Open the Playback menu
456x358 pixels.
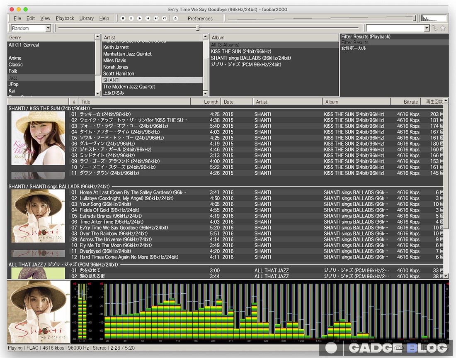point(65,18)
